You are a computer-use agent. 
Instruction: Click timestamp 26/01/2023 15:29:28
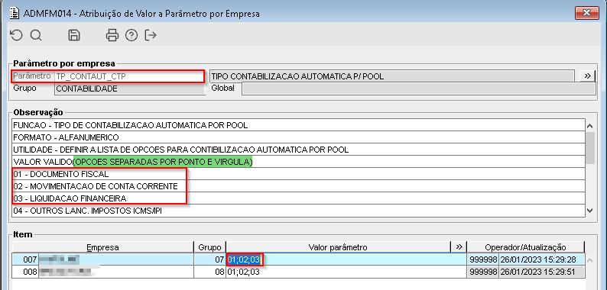[x=541, y=259]
